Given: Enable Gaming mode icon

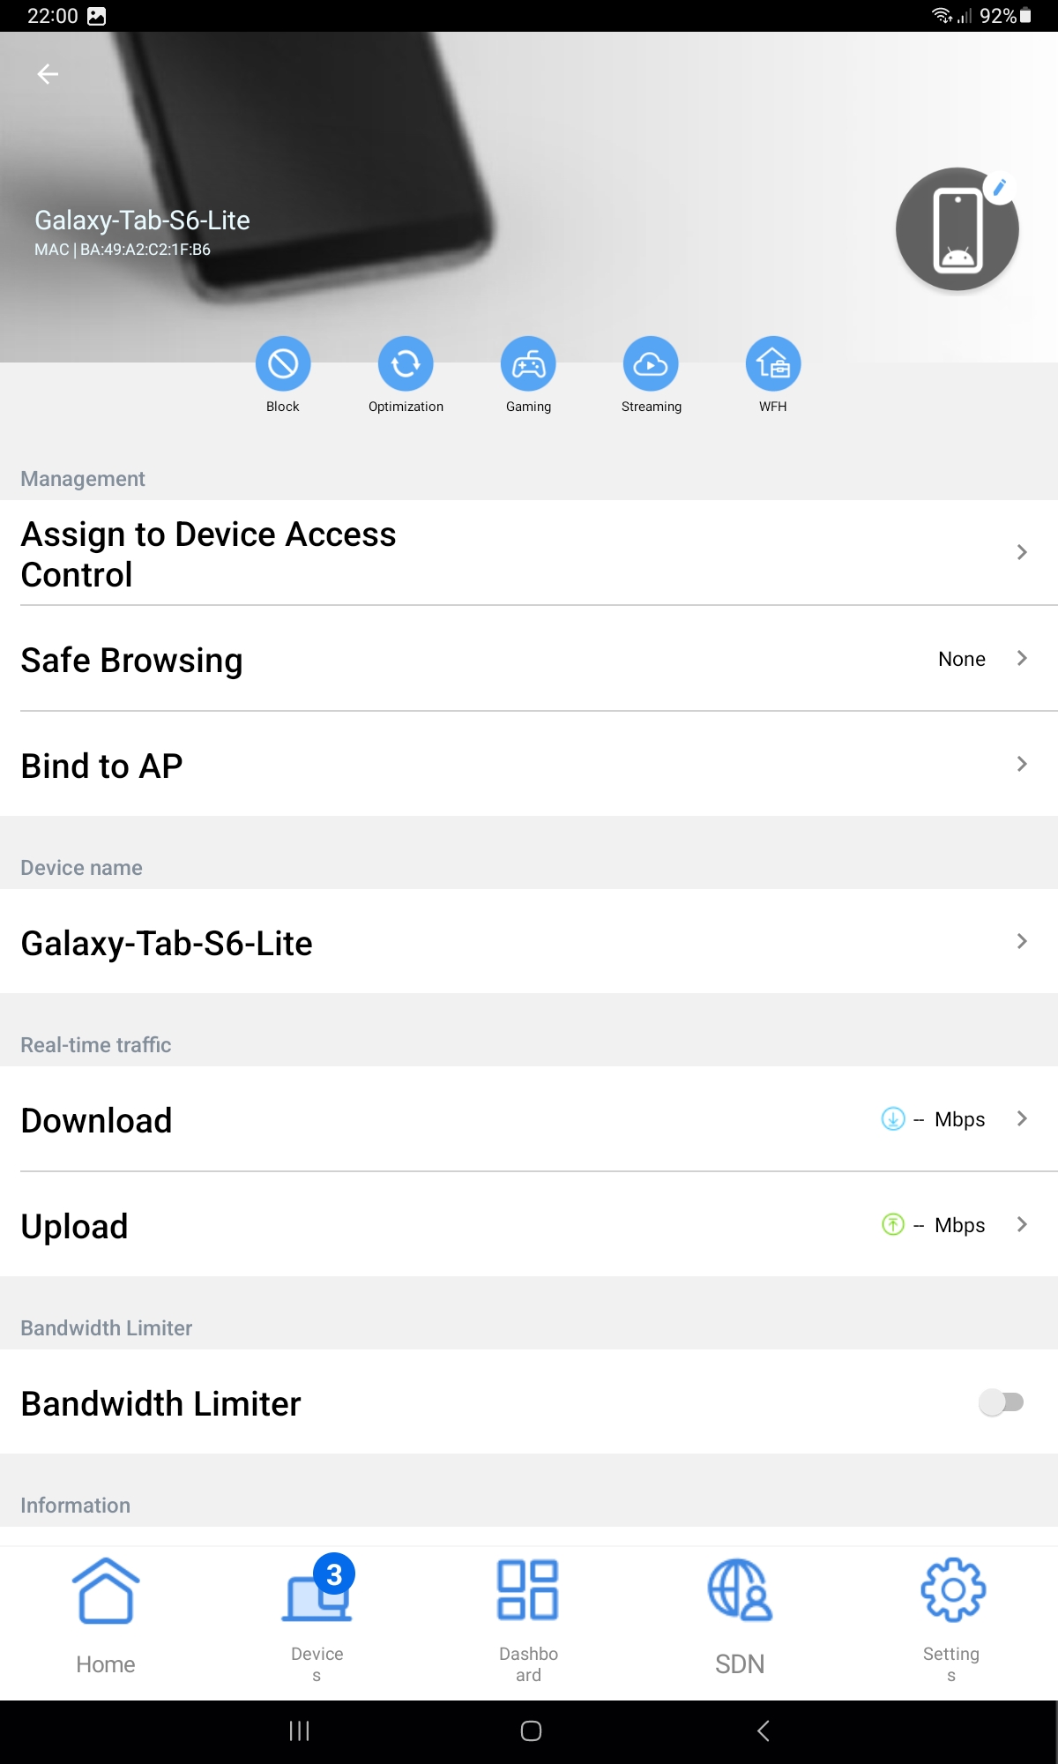Looking at the screenshot, I should [x=528, y=363].
